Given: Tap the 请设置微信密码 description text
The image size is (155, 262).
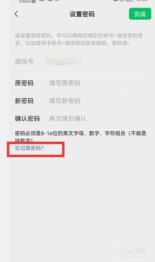Looking at the screenshot, I should click(x=79, y=39).
